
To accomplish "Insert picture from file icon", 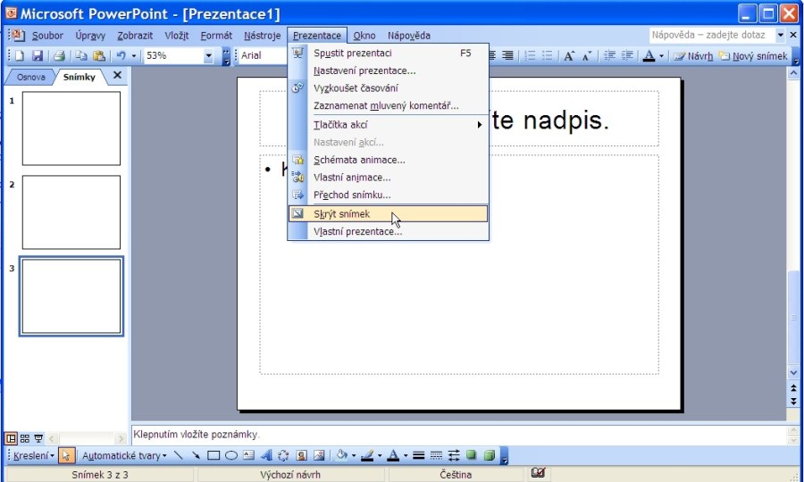I will [319, 455].
